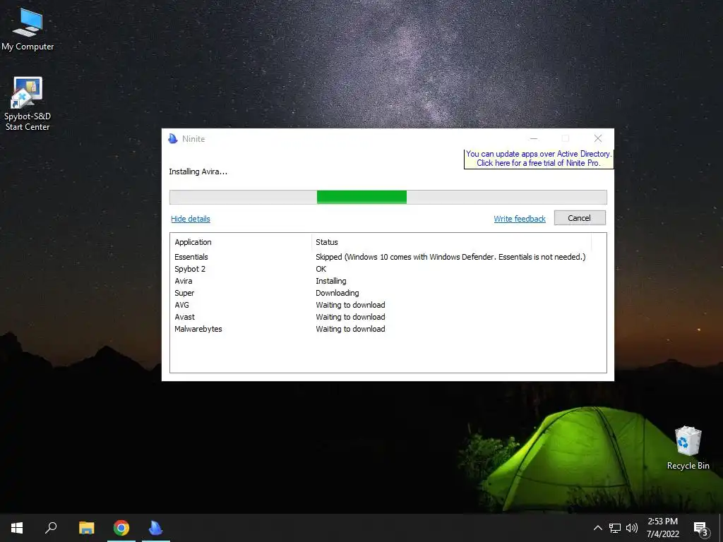Click the OK status for Spybot 2
This screenshot has height=542, width=723.
[x=321, y=269]
